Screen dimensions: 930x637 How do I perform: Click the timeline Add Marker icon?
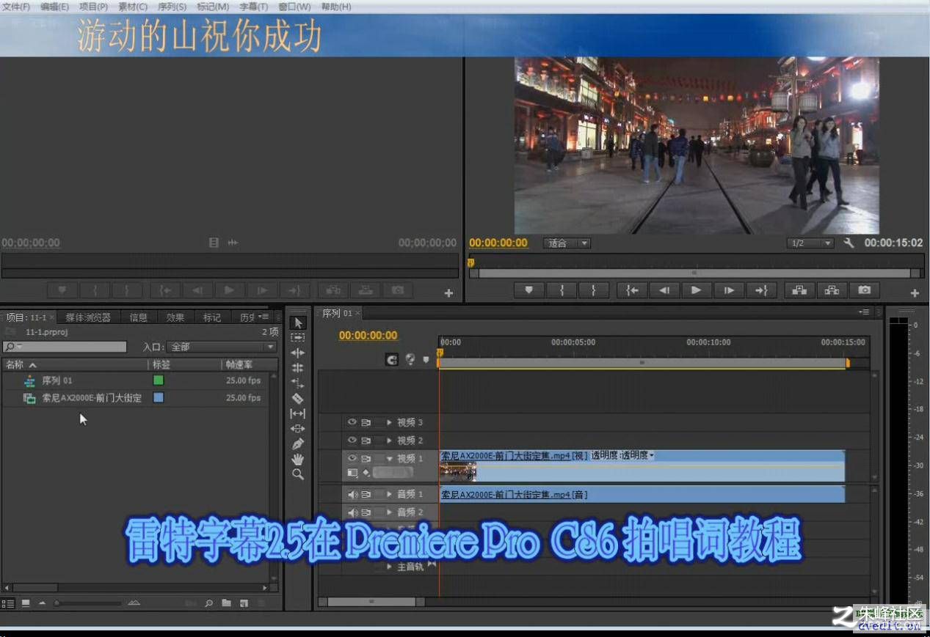point(426,359)
